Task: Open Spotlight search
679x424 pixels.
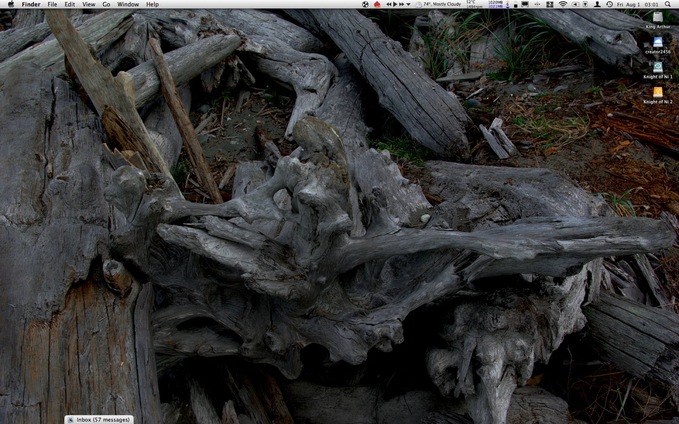Action: point(668,4)
